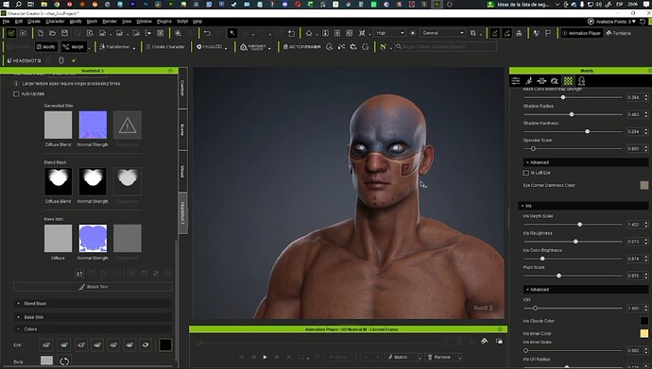Toggle the Auto Update checkbox
Screen dimensions: 652x369
[x=16, y=93]
